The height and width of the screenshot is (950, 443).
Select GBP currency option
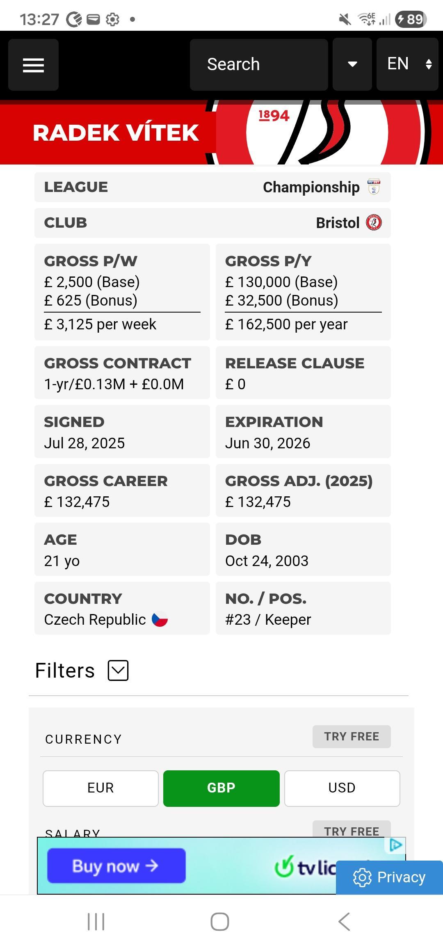click(x=221, y=788)
